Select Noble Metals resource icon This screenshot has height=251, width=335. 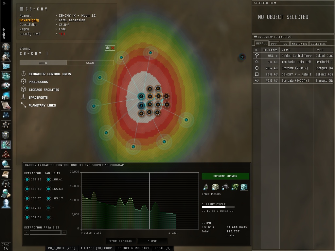[x=244, y=187]
